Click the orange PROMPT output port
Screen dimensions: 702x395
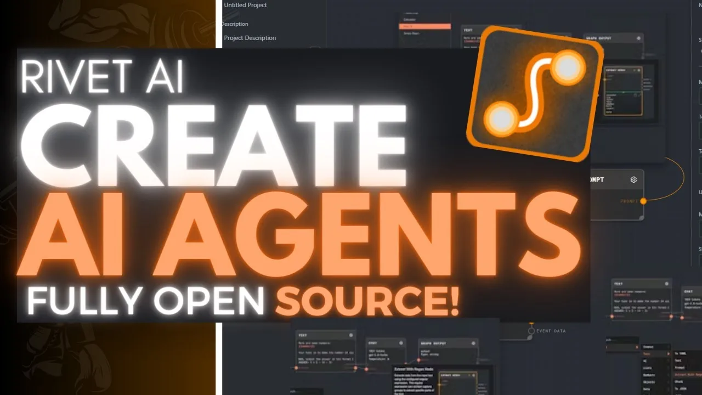tap(643, 201)
